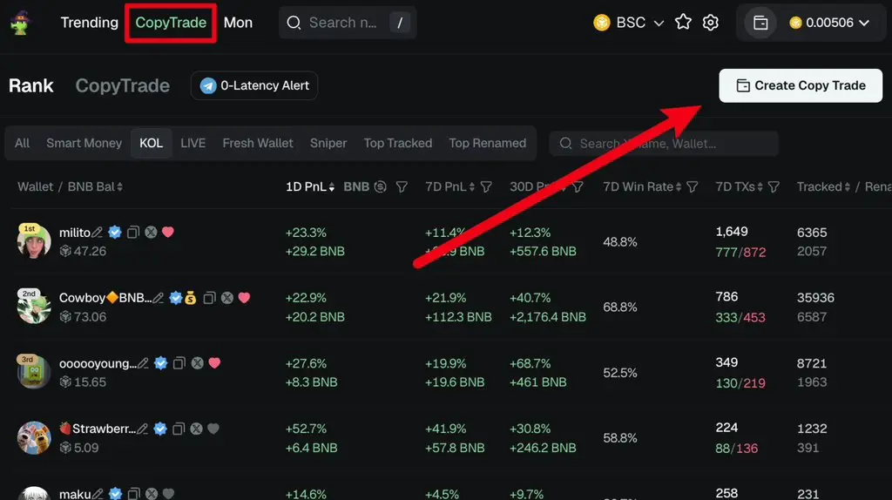Open the Mon nav tab
Image resolution: width=892 pixels, height=500 pixels.
(x=238, y=23)
